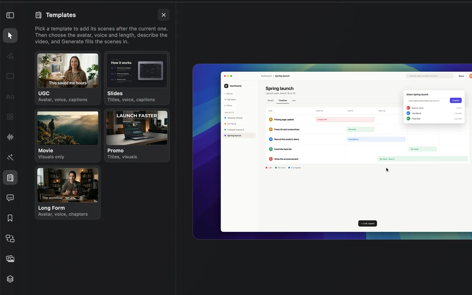Close the Templates panel
This screenshot has height=295, width=472.
(x=163, y=15)
